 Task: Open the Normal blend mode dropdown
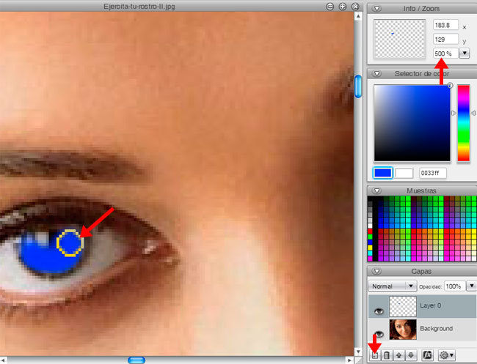[x=393, y=286]
